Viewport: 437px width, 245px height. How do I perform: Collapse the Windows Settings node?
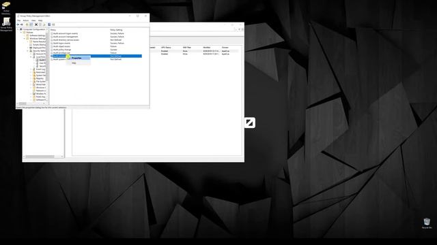(25, 39)
